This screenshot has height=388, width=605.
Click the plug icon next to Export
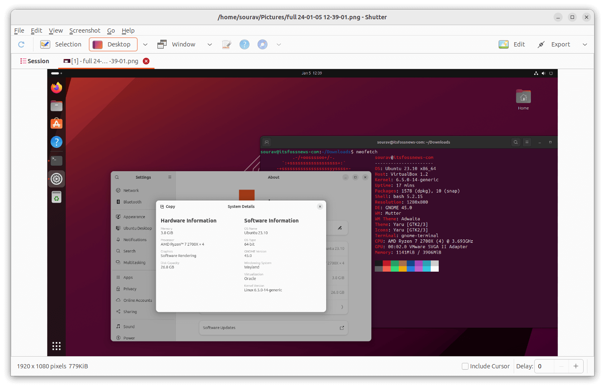541,44
